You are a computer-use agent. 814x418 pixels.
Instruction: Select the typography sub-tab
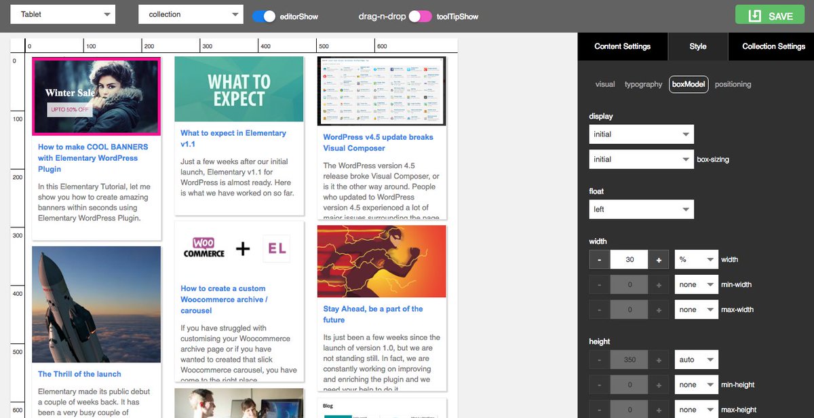(x=643, y=84)
